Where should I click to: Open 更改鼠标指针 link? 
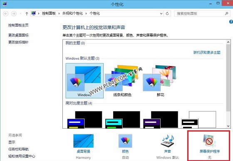(x=18, y=42)
